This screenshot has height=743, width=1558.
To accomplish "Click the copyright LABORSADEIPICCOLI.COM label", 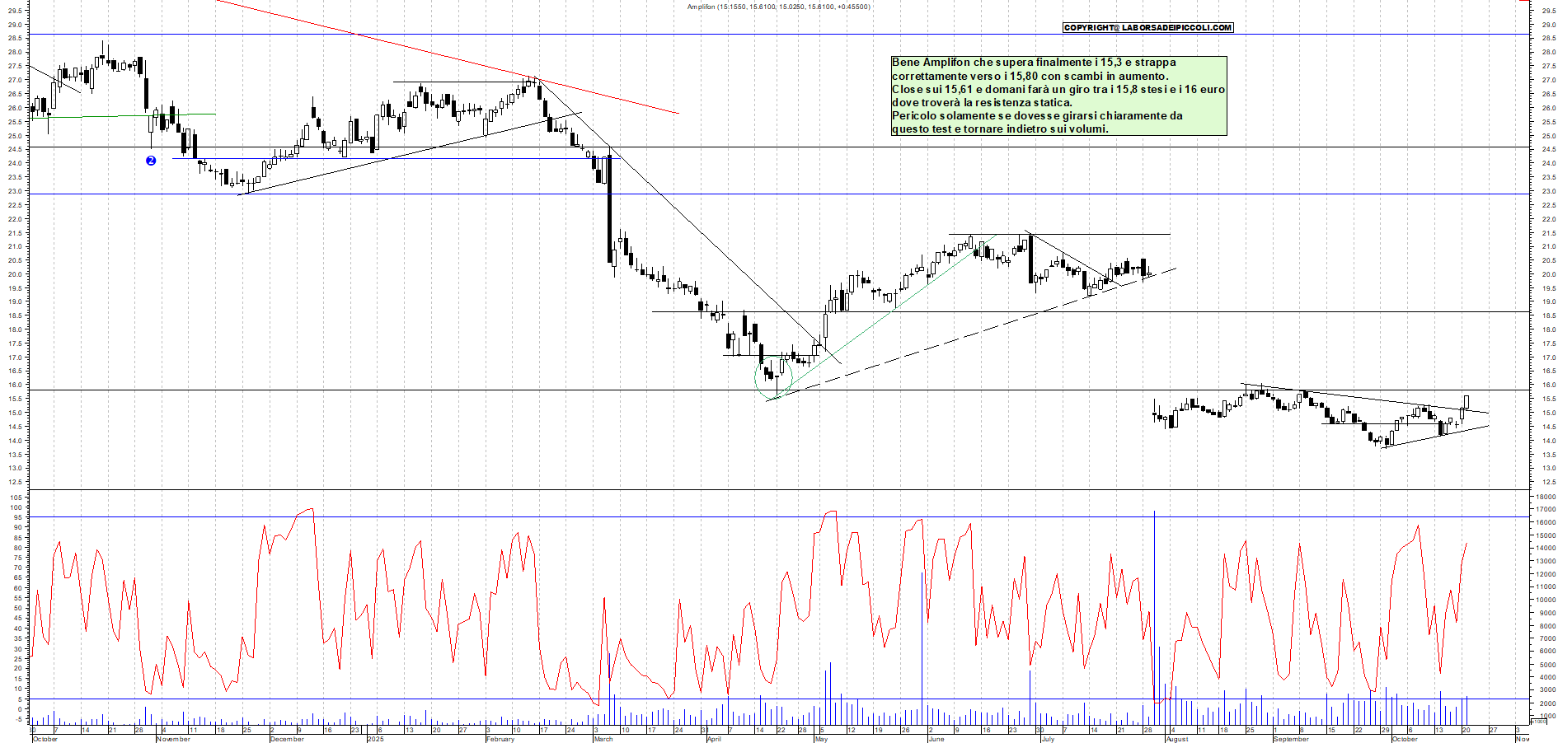I will click(1147, 27).
